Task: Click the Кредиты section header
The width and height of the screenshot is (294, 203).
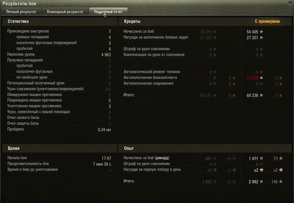Action: [x=132, y=21]
